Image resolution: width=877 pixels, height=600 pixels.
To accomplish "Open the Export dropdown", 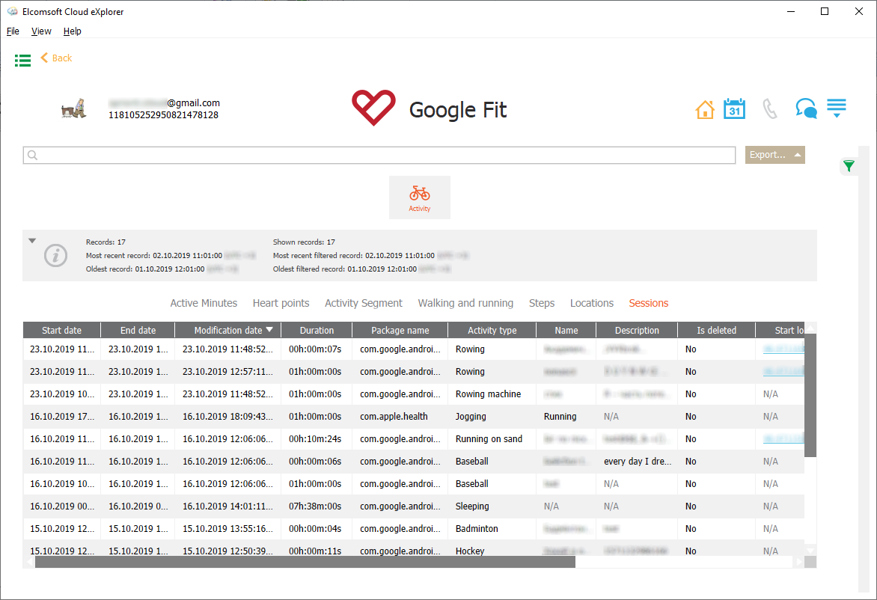I will point(774,155).
